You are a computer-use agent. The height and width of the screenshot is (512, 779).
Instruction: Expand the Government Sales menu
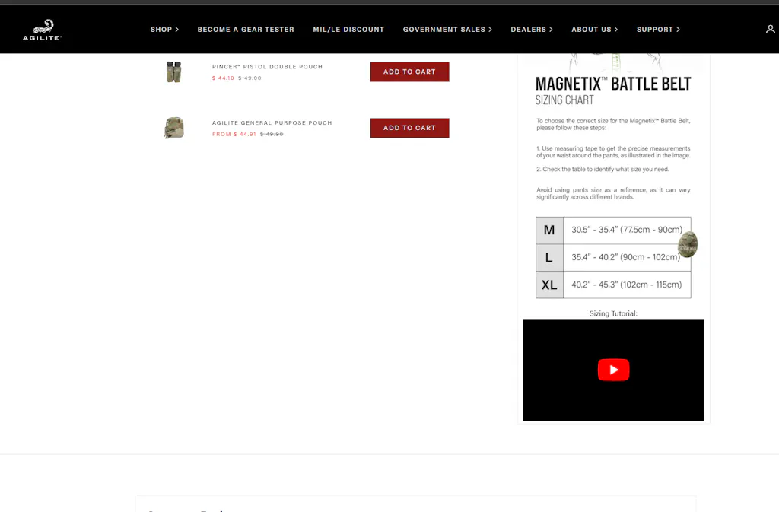[447, 30]
